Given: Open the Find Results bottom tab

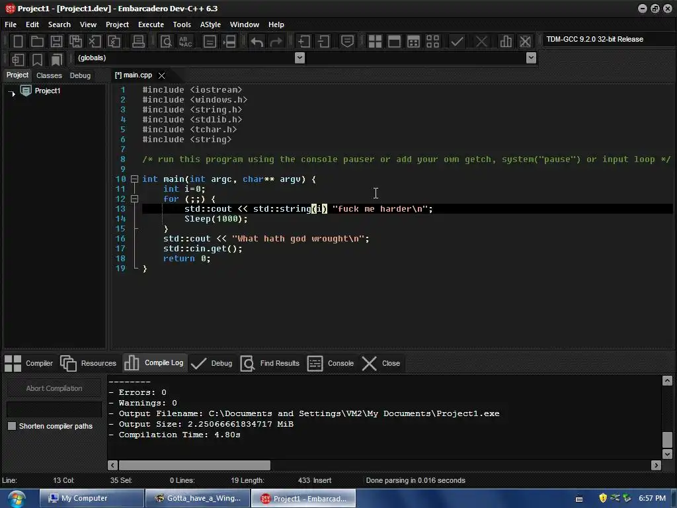Looking at the screenshot, I should point(270,363).
